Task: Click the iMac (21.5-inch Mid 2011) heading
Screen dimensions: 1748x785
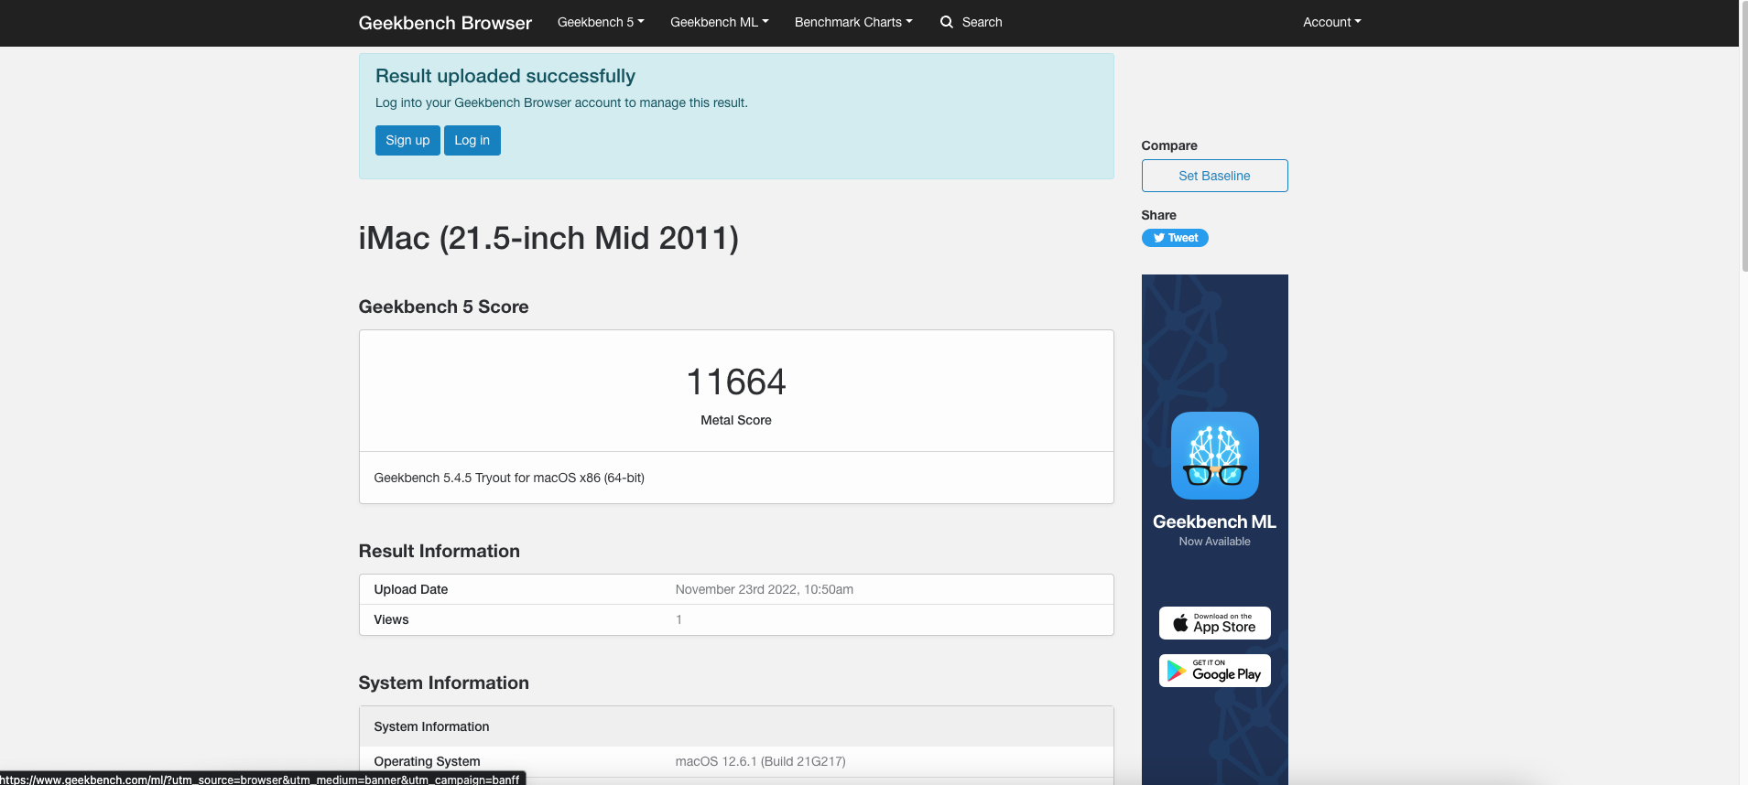Action: (548, 238)
